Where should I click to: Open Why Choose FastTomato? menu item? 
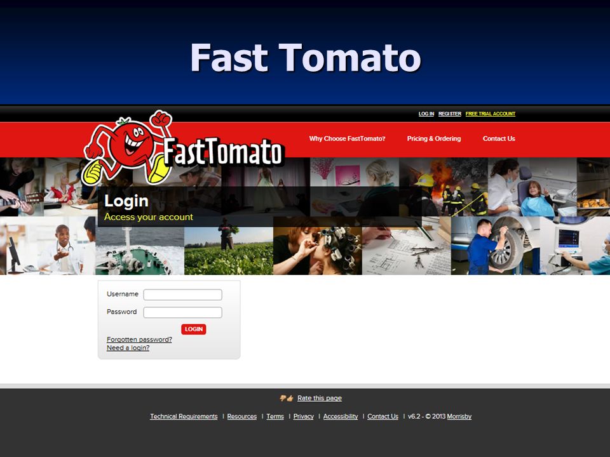tap(347, 139)
